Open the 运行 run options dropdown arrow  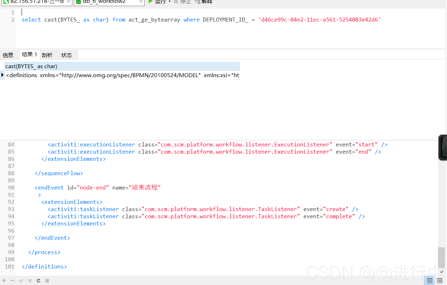[170, 2]
